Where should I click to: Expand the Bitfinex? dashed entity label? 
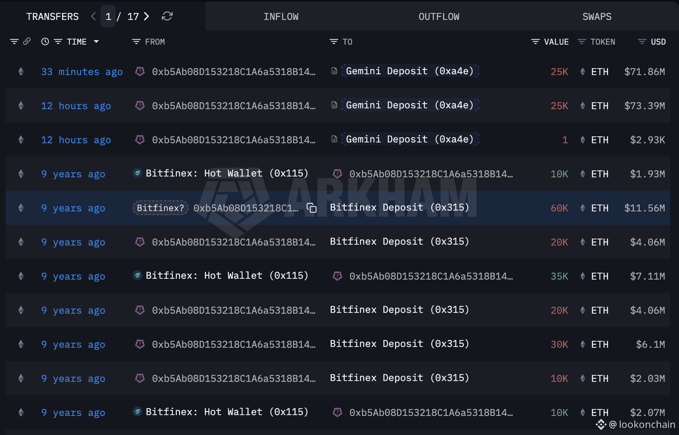click(160, 208)
